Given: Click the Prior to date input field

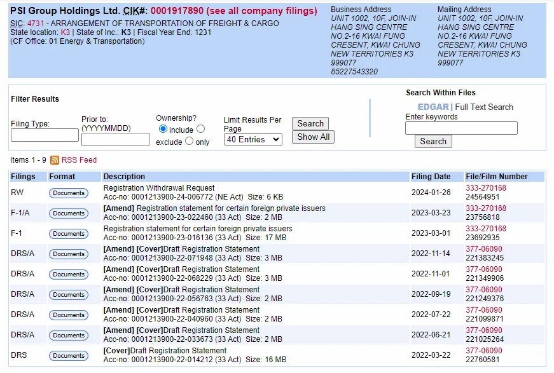Looking at the screenshot, I should click(x=115, y=139).
